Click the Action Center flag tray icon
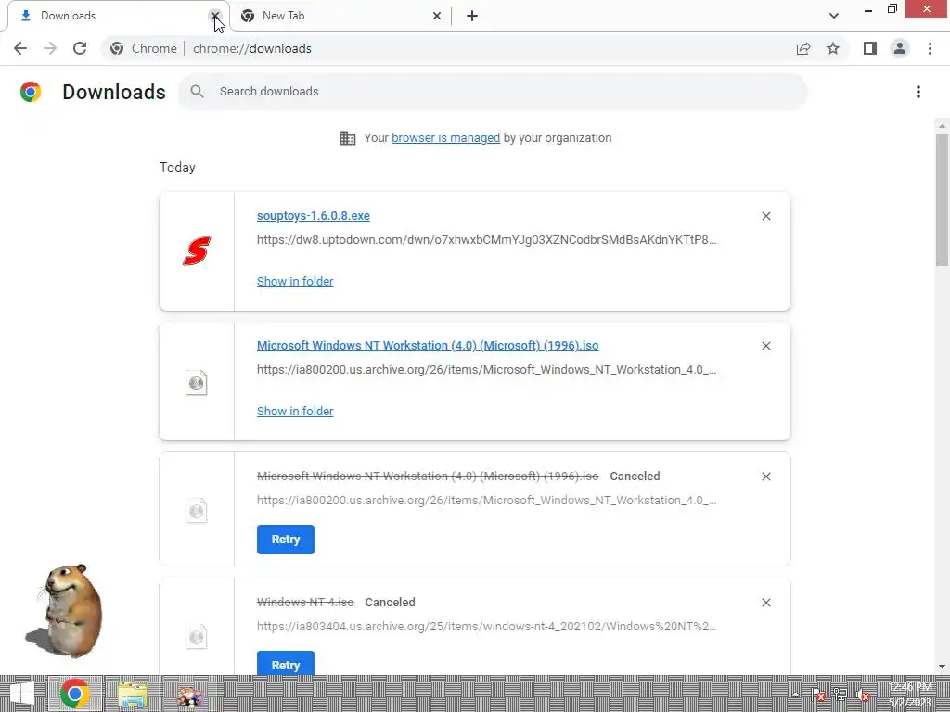950x712 pixels. (818, 694)
